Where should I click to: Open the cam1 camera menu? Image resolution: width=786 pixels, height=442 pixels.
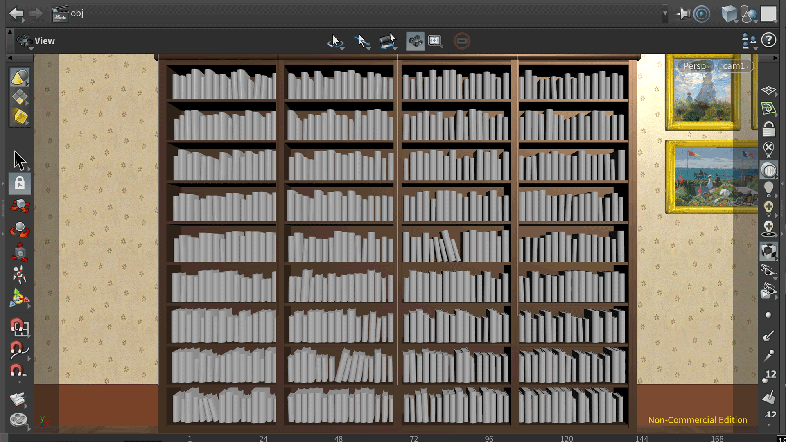(x=735, y=66)
